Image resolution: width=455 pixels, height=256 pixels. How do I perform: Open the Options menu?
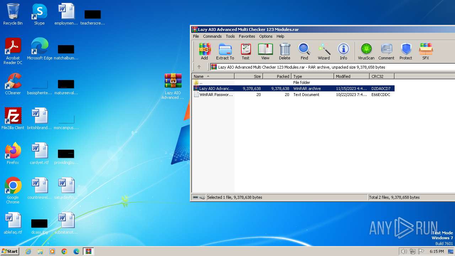click(266, 36)
